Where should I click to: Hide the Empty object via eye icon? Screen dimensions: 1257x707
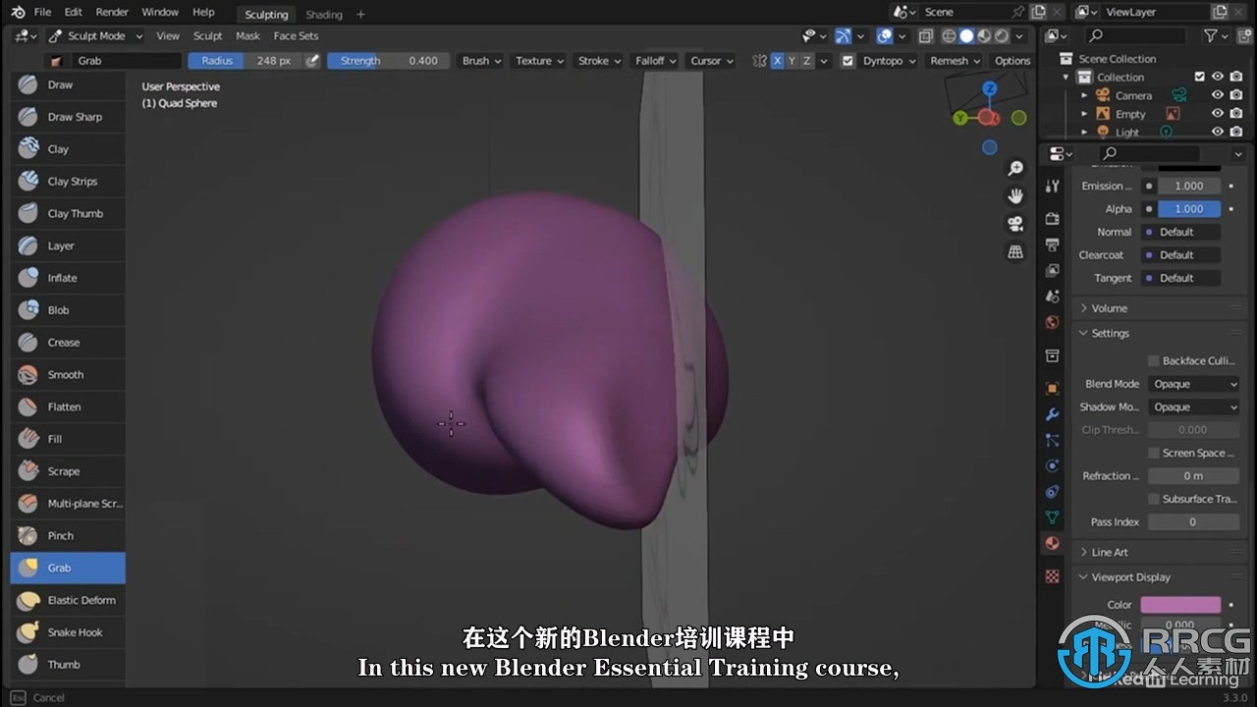click(1218, 114)
